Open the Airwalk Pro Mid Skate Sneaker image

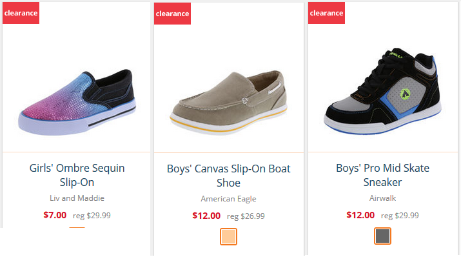[382, 91]
